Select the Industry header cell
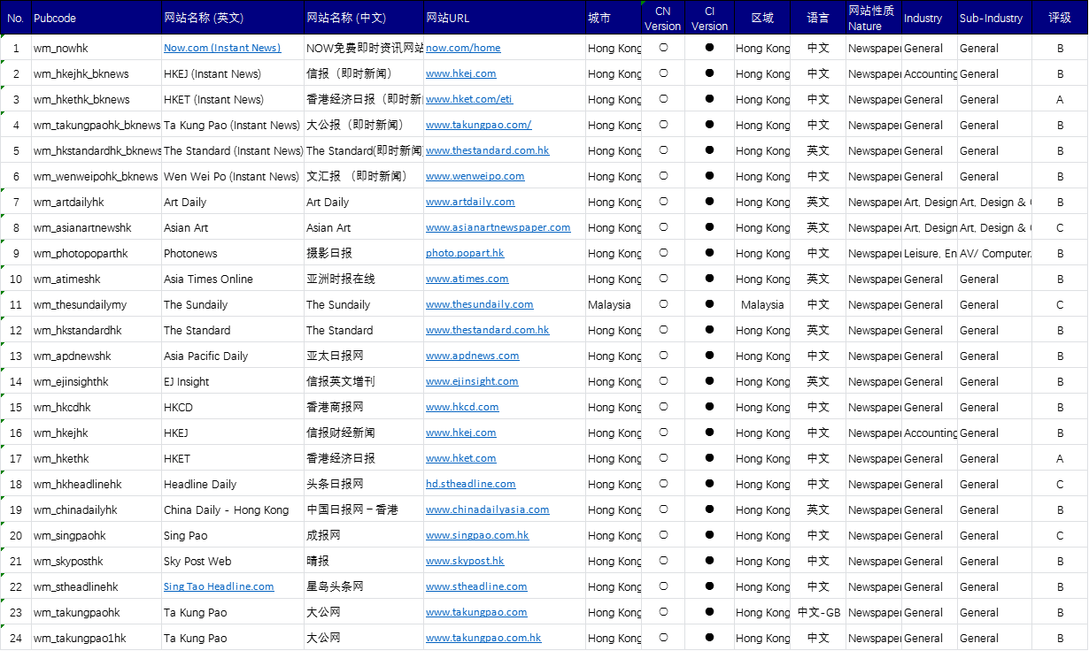 (x=930, y=18)
